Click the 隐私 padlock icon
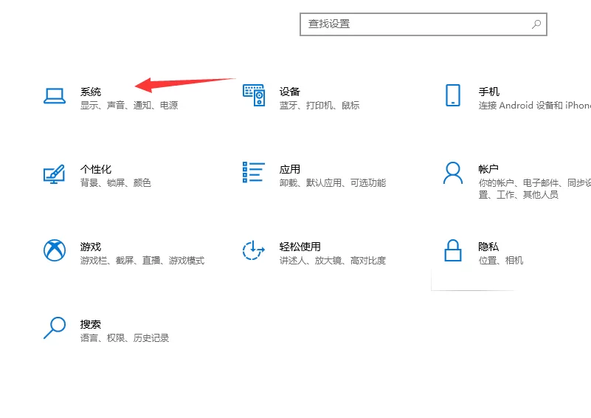 453,250
